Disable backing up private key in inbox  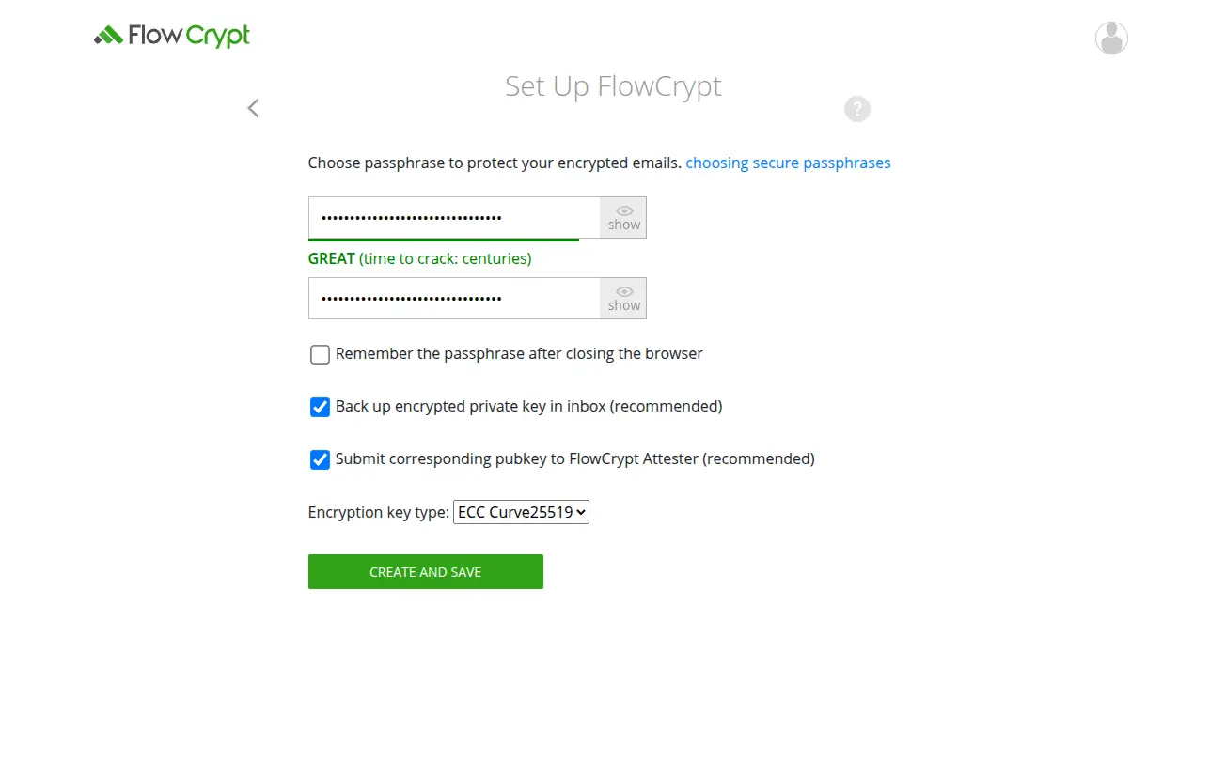coord(320,407)
